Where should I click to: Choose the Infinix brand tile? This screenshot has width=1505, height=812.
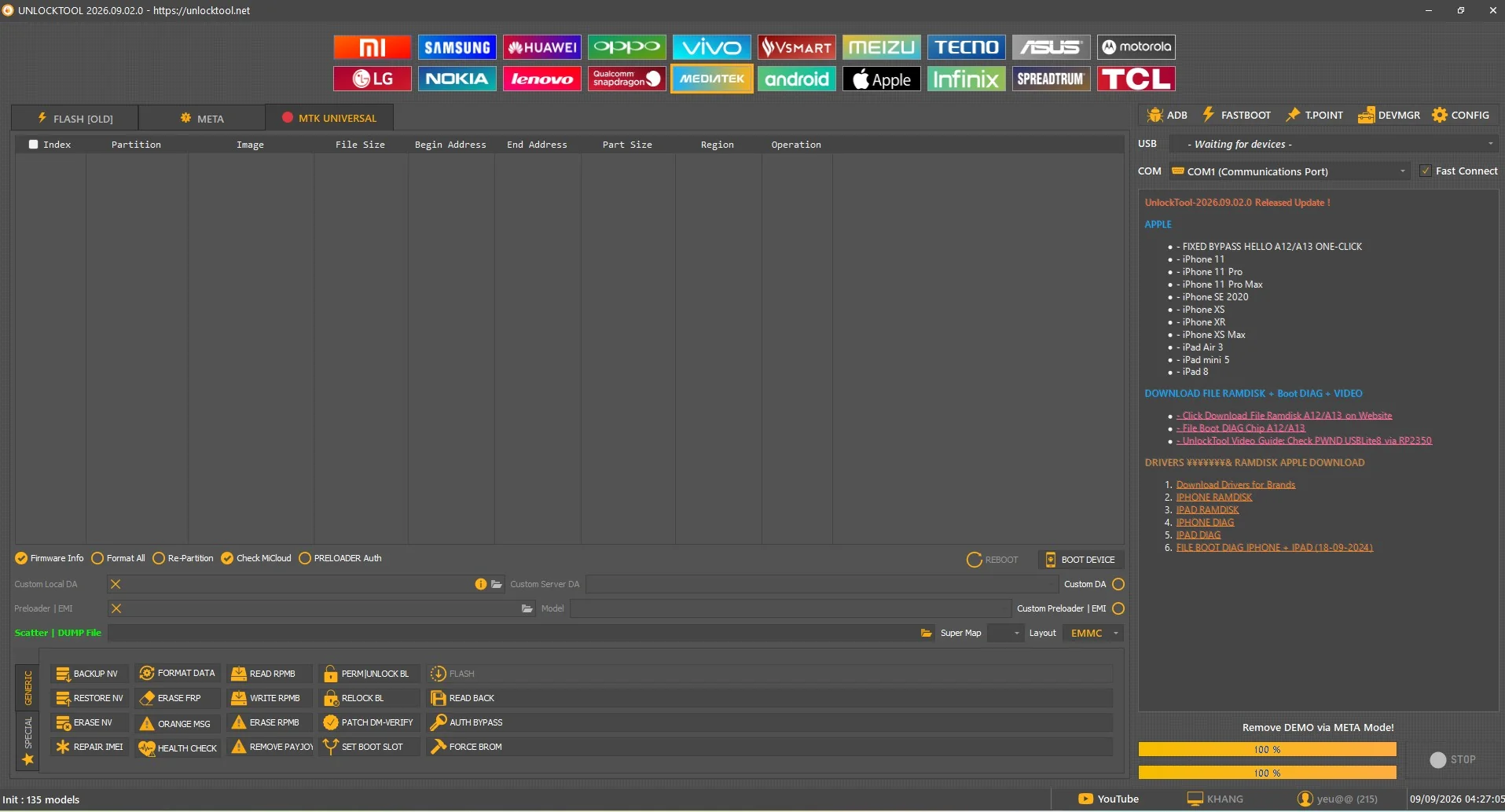tap(966, 79)
